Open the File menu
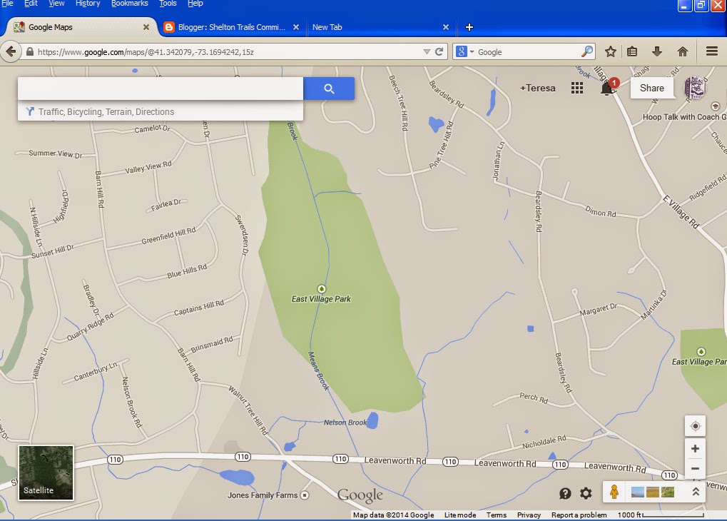Image resolution: width=727 pixels, height=521 pixels. (x=7, y=4)
